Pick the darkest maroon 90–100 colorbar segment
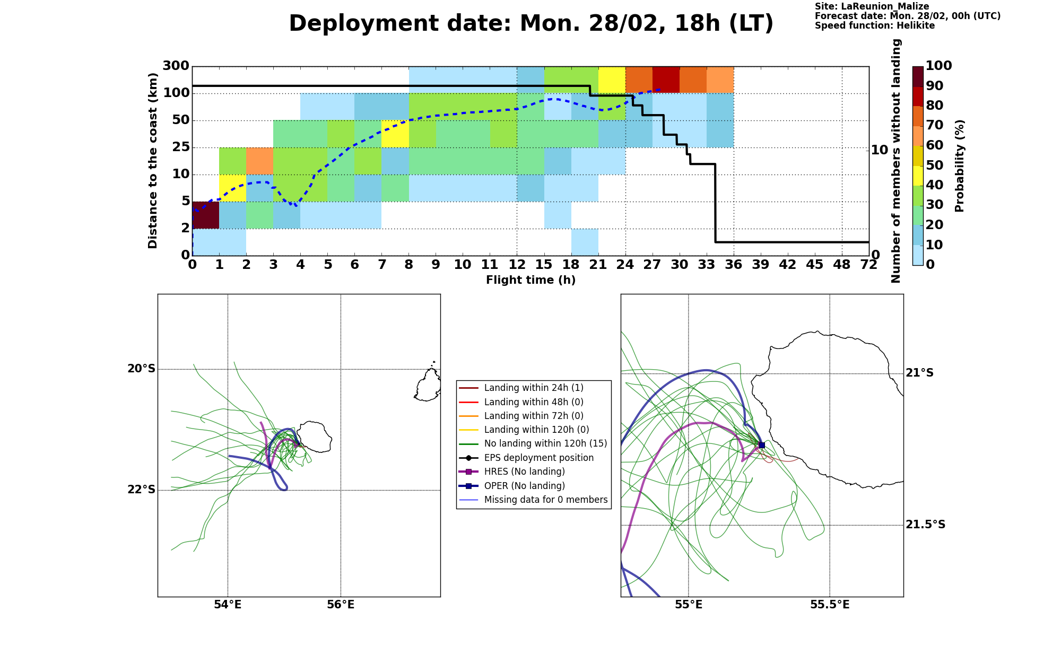 tap(918, 76)
